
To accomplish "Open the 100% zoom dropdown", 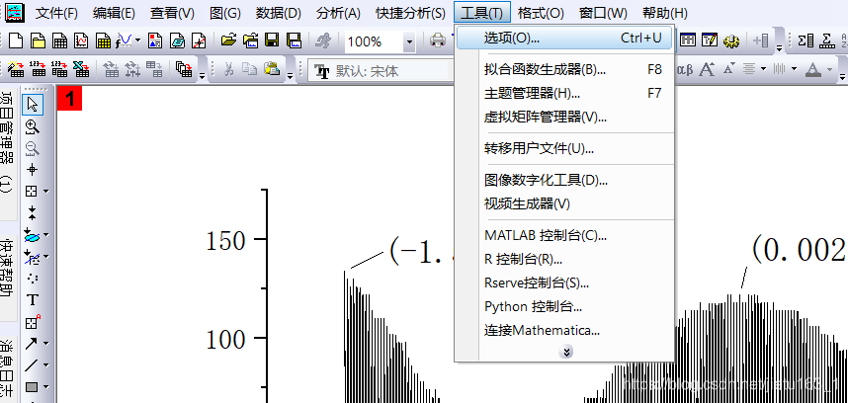I will pos(409,41).
